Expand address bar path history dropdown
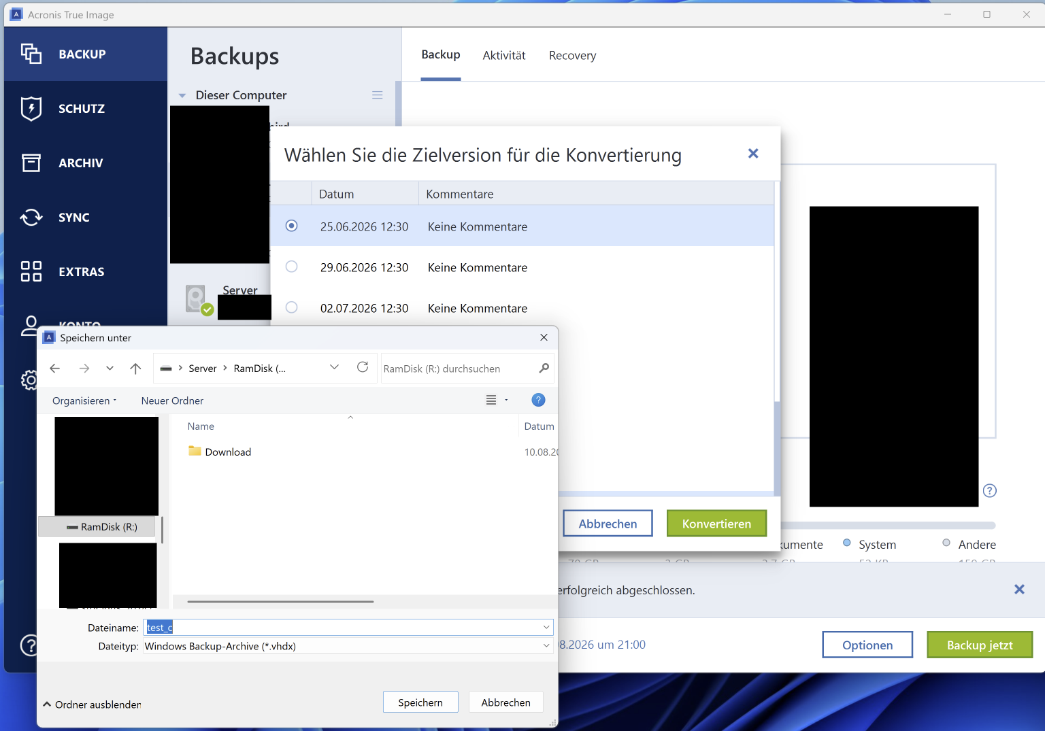 (334, 367)
